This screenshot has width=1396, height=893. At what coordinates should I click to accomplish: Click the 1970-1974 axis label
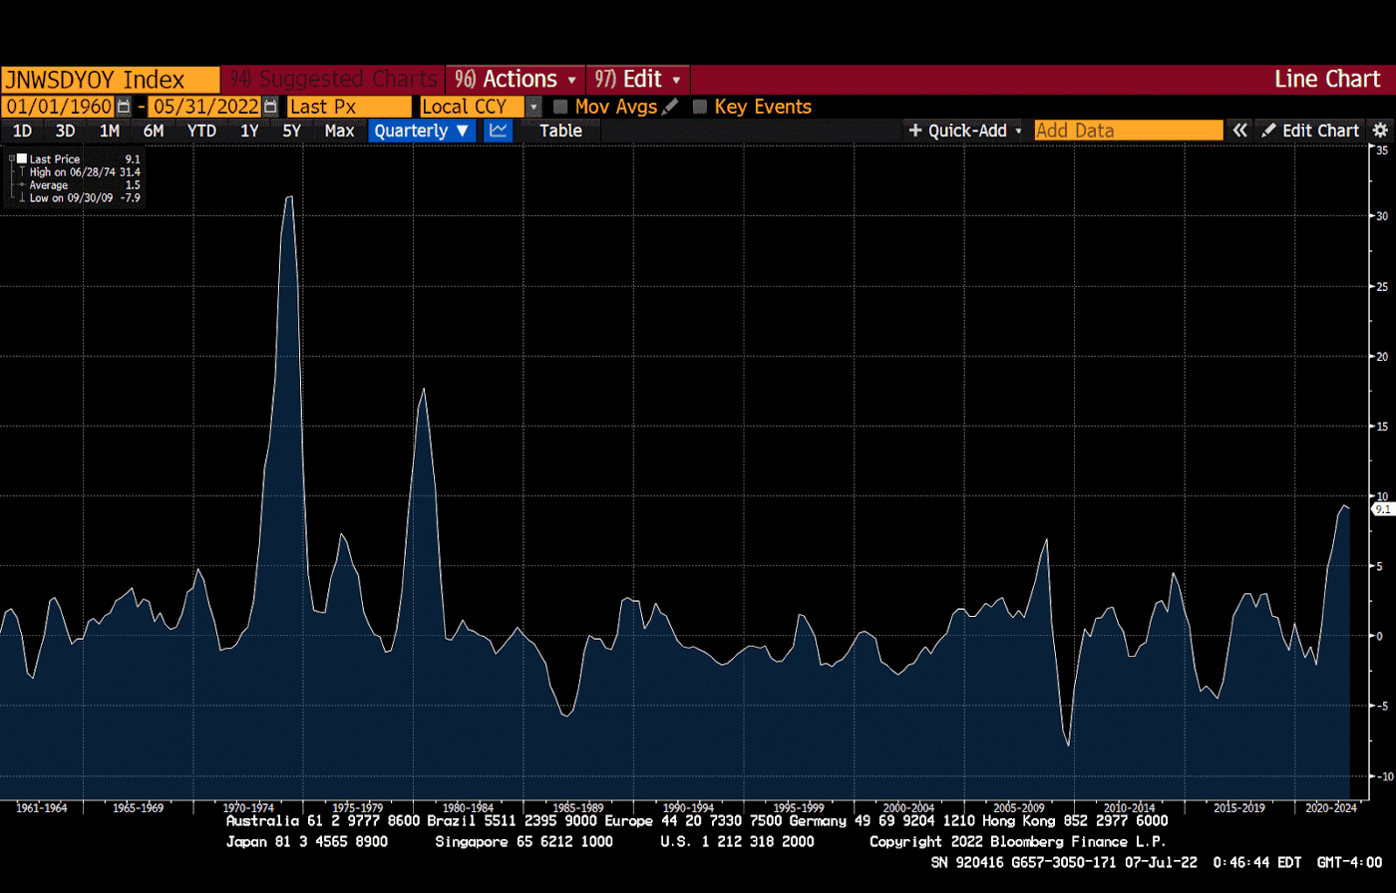coord(249,807)
